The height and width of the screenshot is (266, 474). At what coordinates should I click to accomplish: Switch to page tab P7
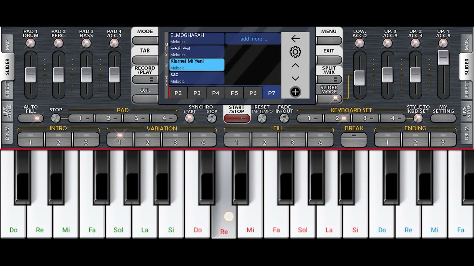click(x=272, y=93)
